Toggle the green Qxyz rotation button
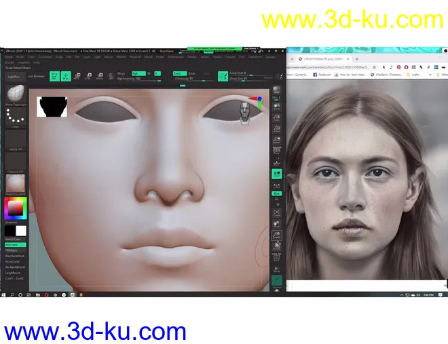Viewport: 448px width, 344px height. click(x=276, y=193)
